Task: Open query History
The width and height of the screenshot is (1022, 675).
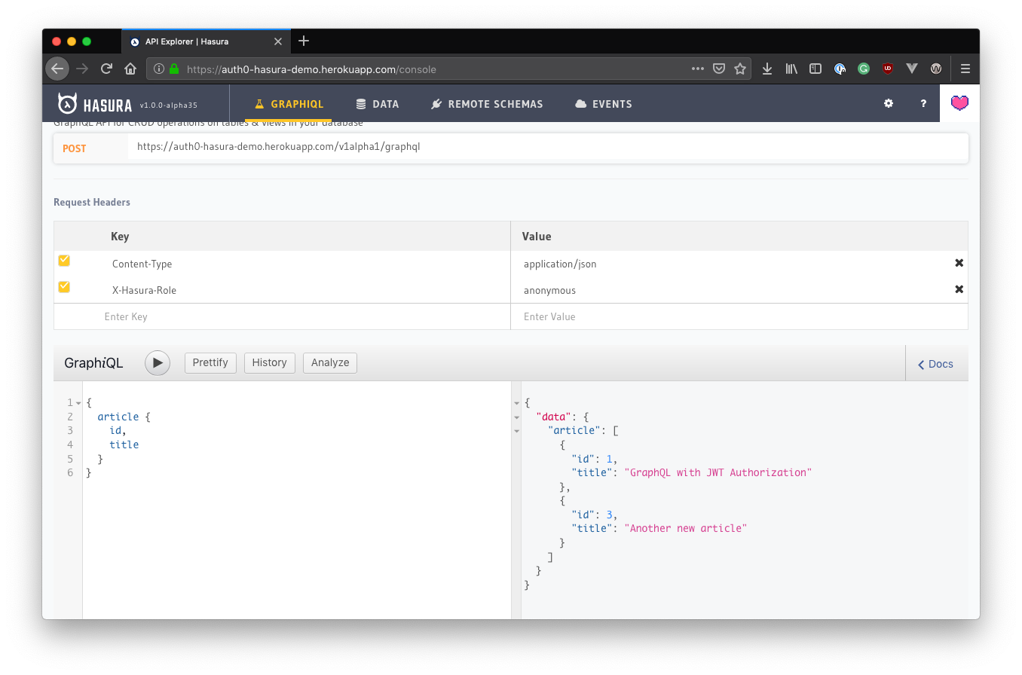Action: [269, 362]
